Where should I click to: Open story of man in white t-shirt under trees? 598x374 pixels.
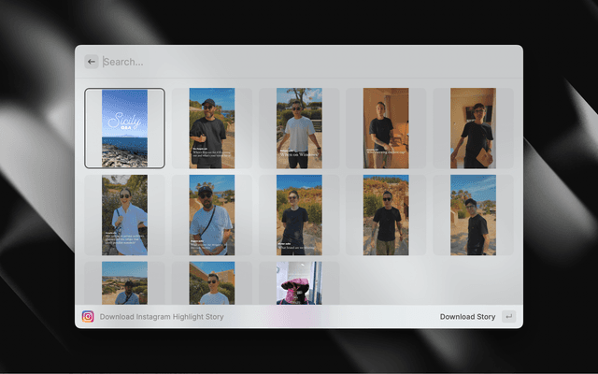[299, 128]
